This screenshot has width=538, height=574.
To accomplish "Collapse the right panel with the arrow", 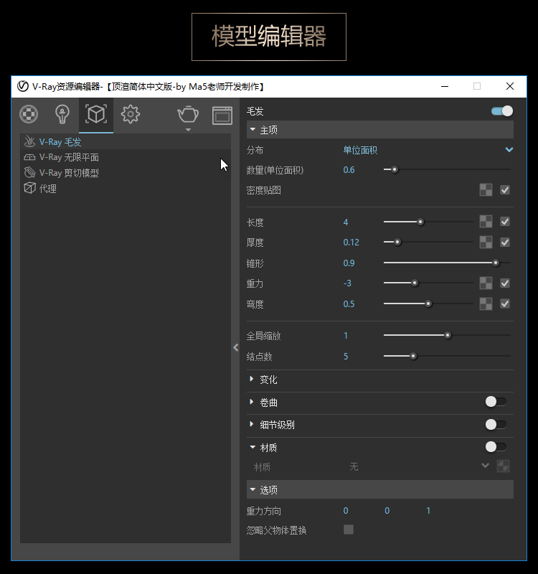I will [x=236, y=347].
